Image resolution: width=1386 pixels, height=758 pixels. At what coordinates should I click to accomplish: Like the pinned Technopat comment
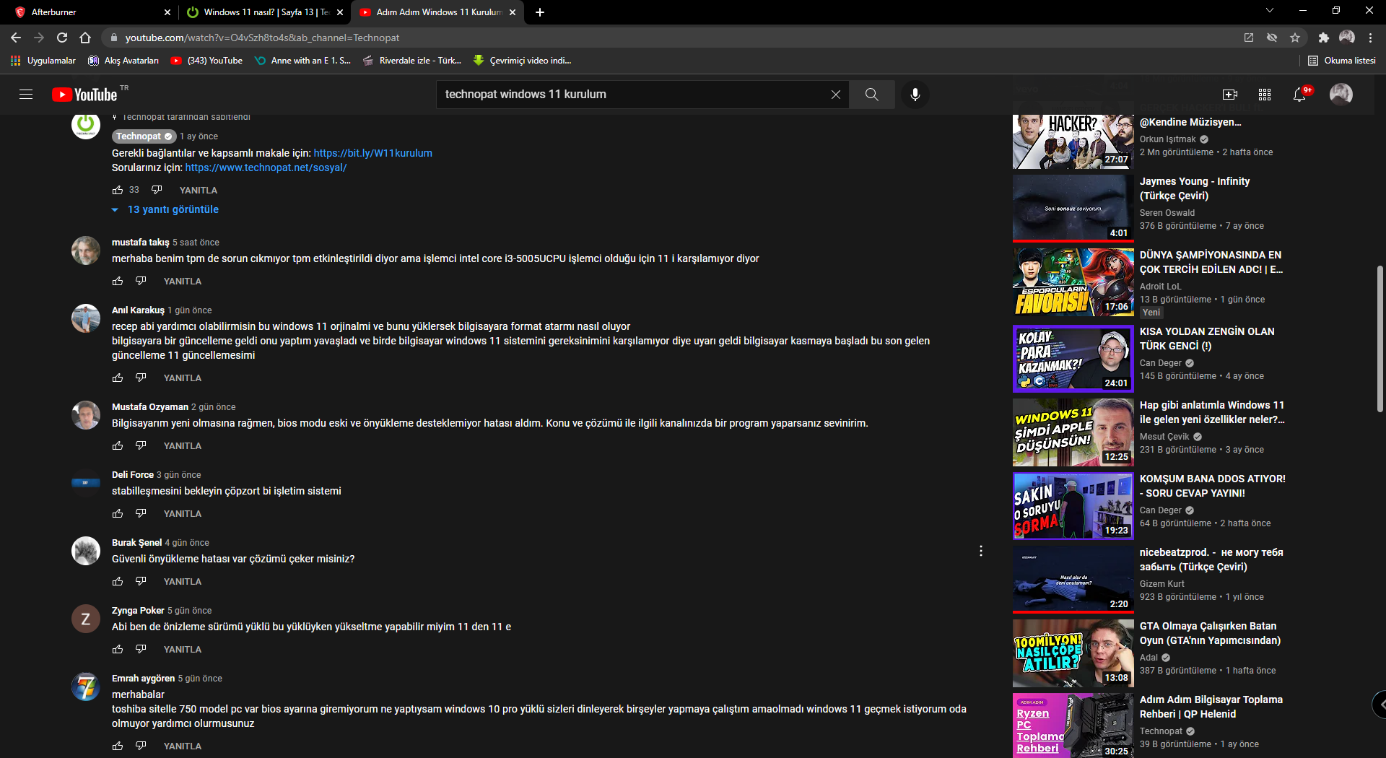click(118, 190)
